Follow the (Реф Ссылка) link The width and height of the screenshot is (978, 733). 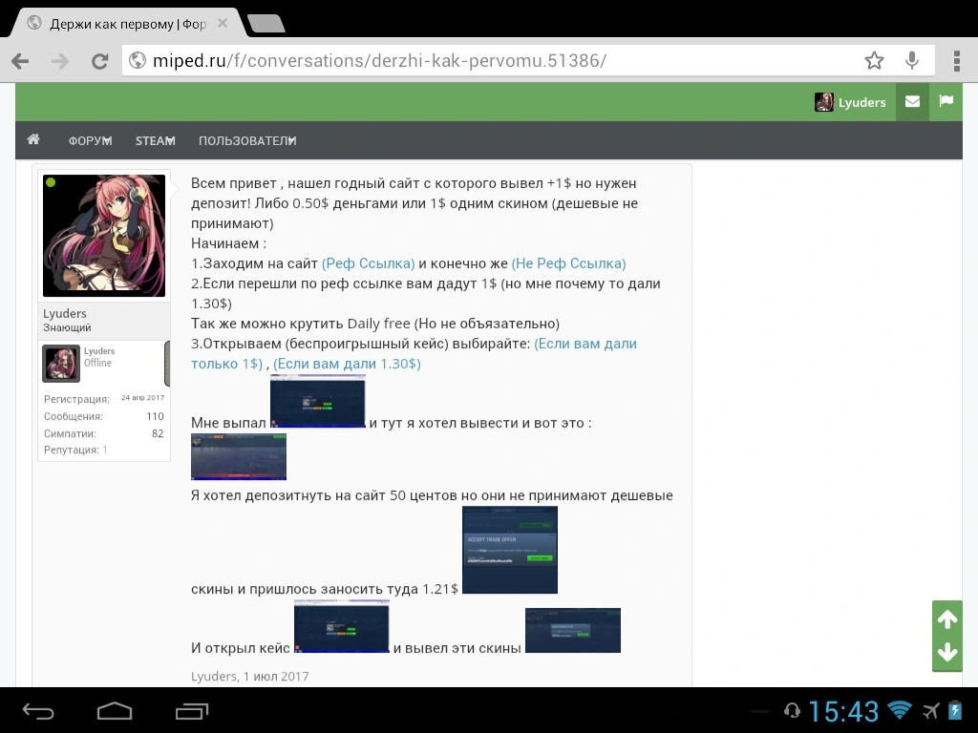coord(368,263)
